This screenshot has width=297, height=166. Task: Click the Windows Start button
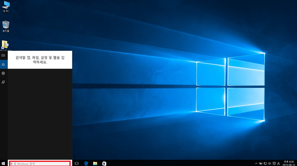pyautogui.click(x=3, y=164)
